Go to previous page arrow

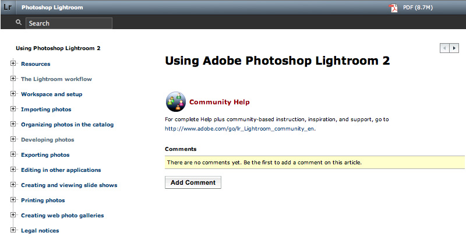coord(444,48)
